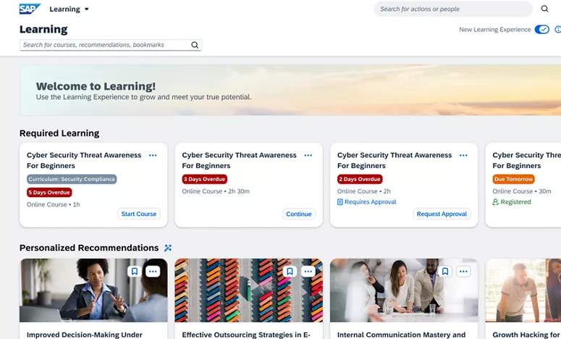Image resolution: width=561 pixels, height=339 pixels.
Task: Bookmark the Effective Outsourcing Strategies course
Action: coord(290,272)
